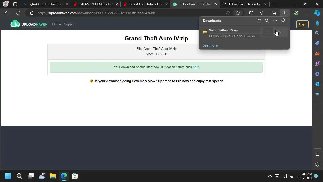323x182 pixels.
Task: Open the Read aloud icon
Action: coord(228,13)
